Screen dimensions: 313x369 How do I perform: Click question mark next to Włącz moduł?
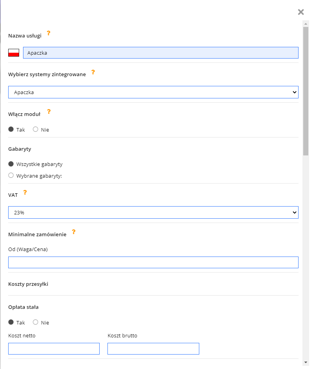pyautogui.click(x=49, y=112)
